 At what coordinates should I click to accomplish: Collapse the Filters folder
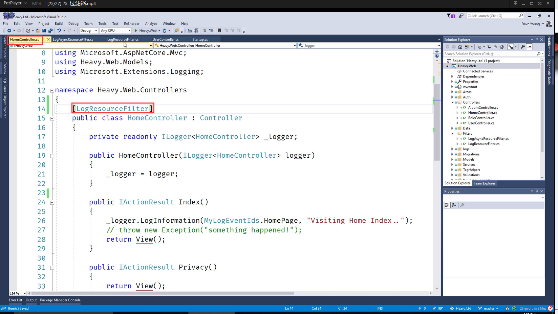click(452, 133)
